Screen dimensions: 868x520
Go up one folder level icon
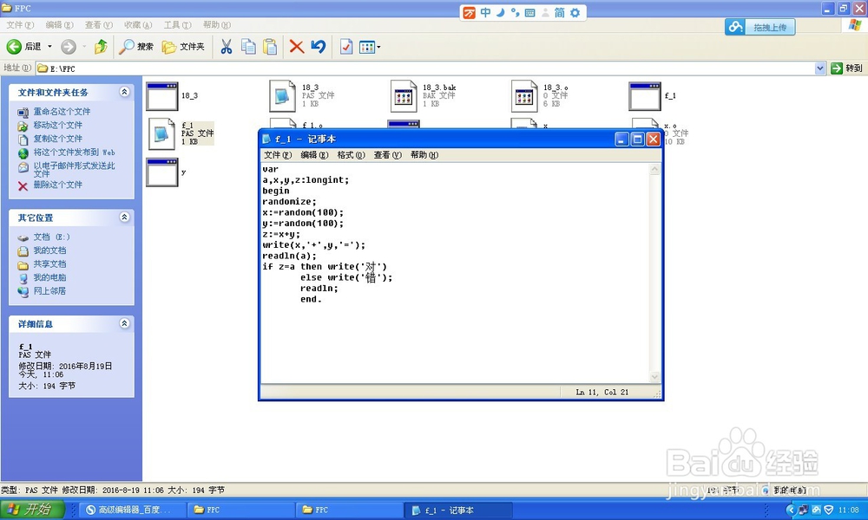click(x=101, y=47)
